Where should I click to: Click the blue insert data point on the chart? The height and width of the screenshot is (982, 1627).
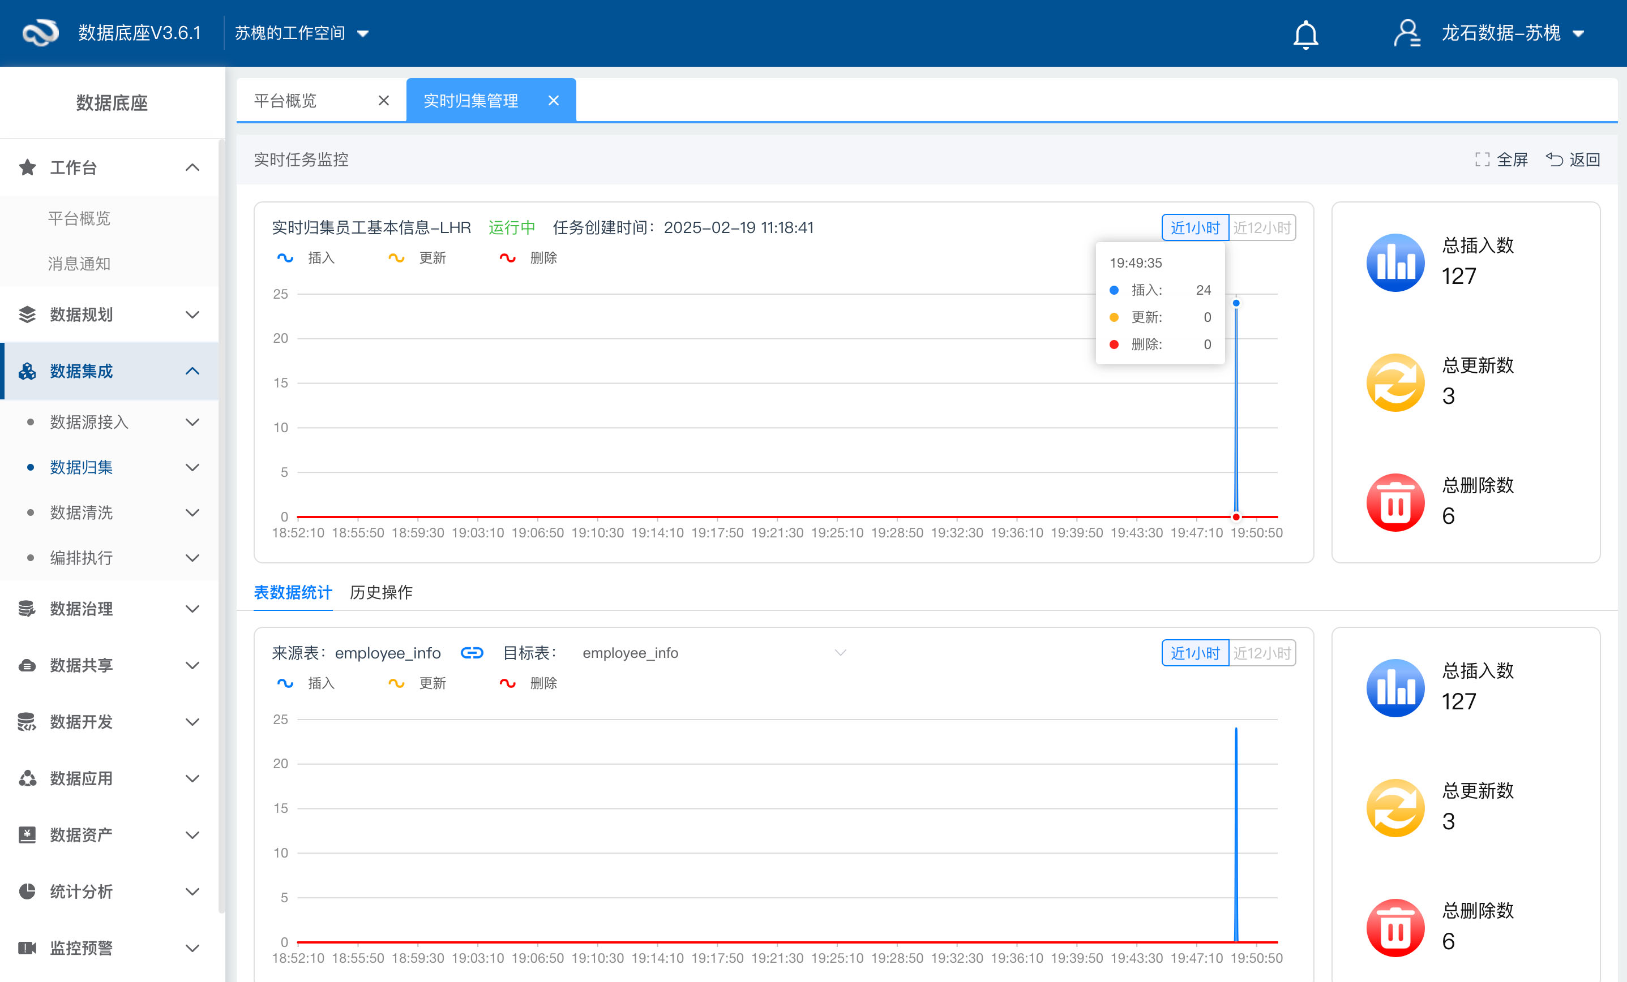tap(1236, 303)
